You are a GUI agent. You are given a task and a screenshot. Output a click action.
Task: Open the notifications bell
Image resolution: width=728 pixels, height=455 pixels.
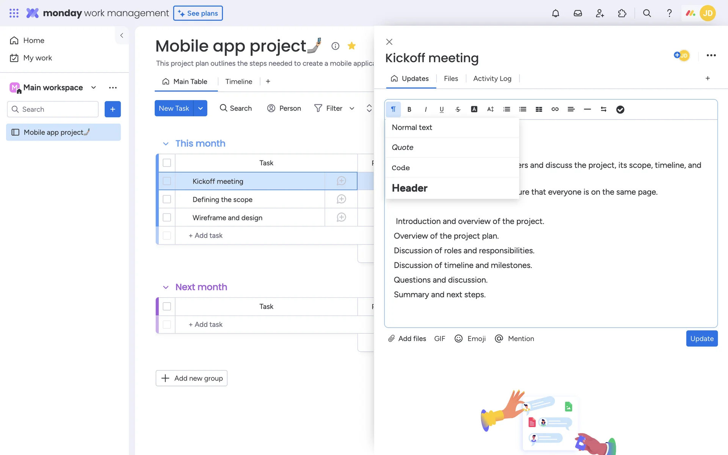tap(555, 13)
